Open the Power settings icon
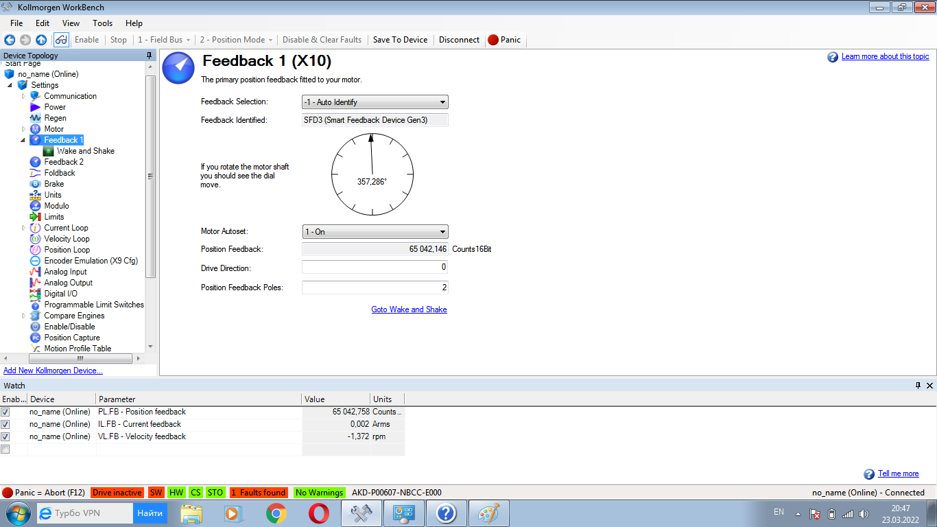 (36, 107)
